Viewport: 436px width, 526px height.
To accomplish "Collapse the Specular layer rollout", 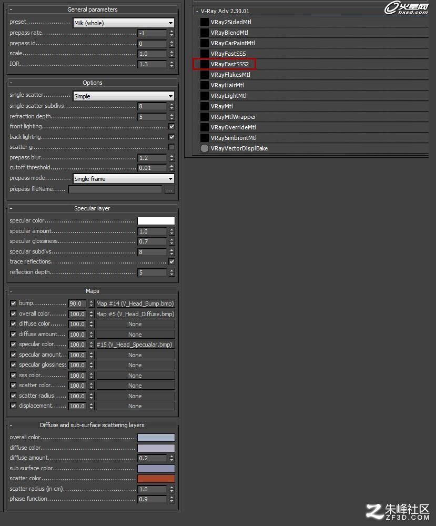I will 92,208.
